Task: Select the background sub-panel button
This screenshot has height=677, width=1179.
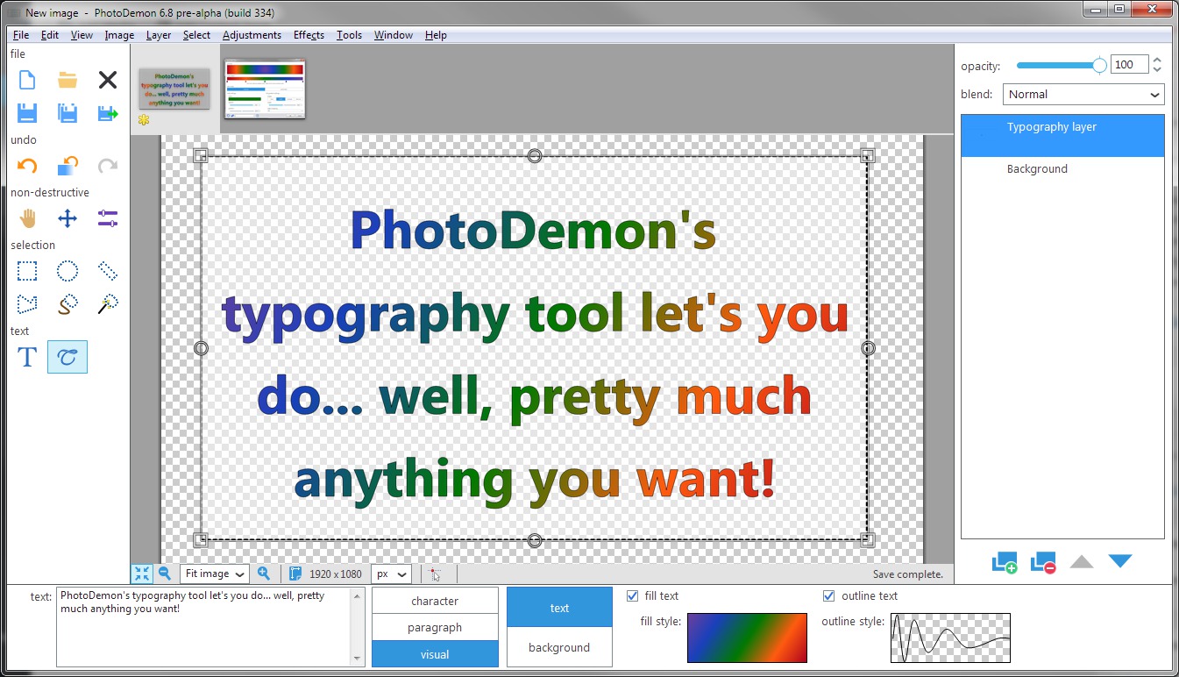Action: coord(559,647)
